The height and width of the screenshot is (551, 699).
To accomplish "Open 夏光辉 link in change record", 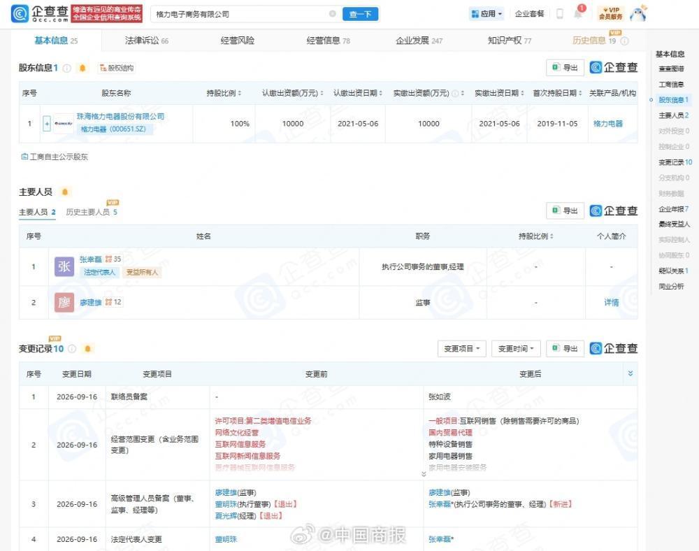I will coord(226,516).
